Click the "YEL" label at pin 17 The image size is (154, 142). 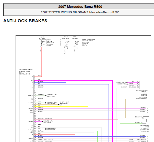[x=39, y=106]
